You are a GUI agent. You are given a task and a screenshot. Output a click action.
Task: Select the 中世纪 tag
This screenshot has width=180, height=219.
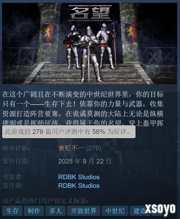tap(115, 211)
